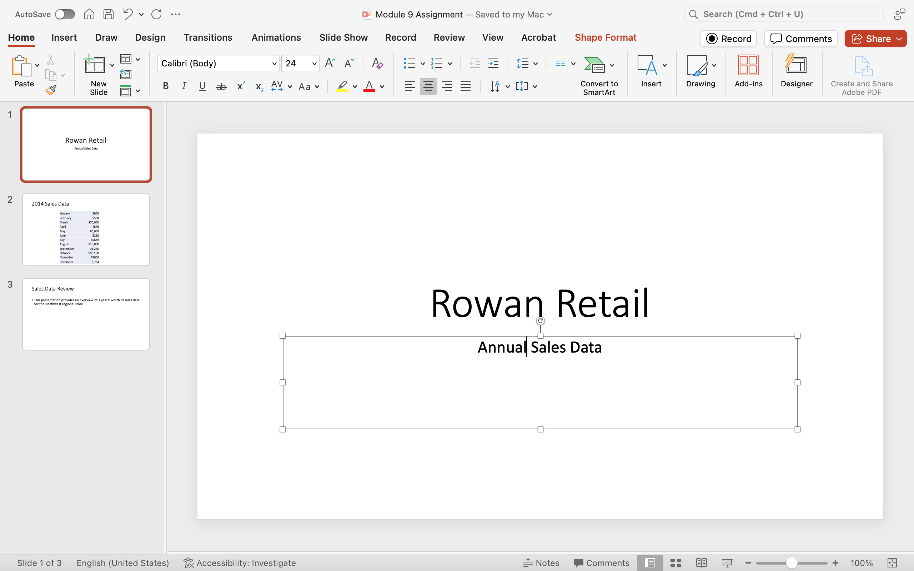
Task: Toggle Bold formatting
Action: coord(165,86)
